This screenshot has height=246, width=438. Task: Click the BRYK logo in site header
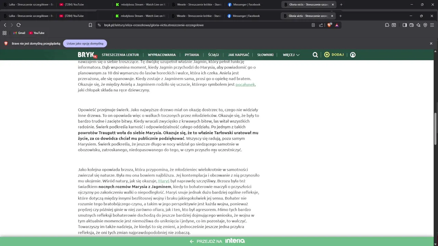[x=88, y=55]
